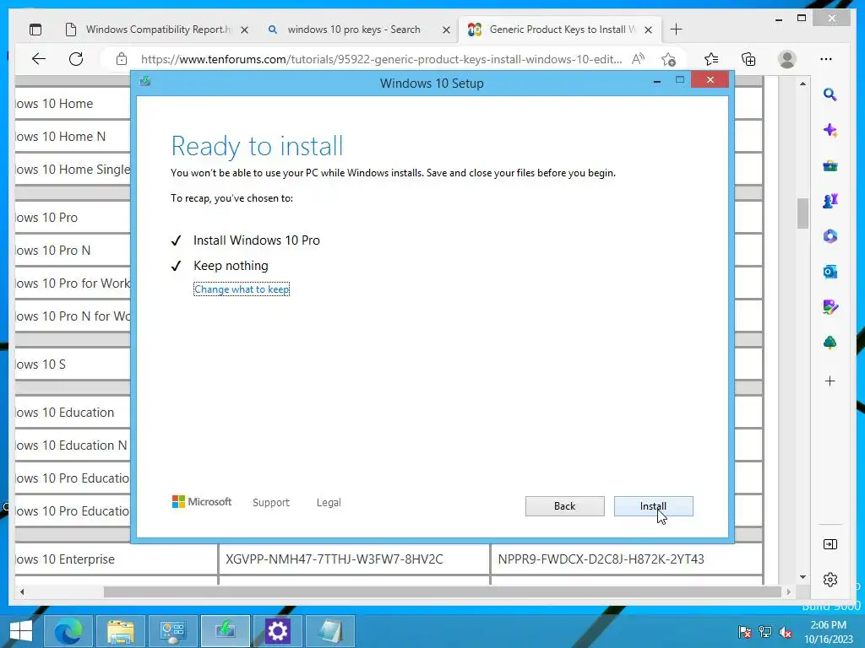Refresh the Edge page
865x648 pixels.
click(76, 59)
